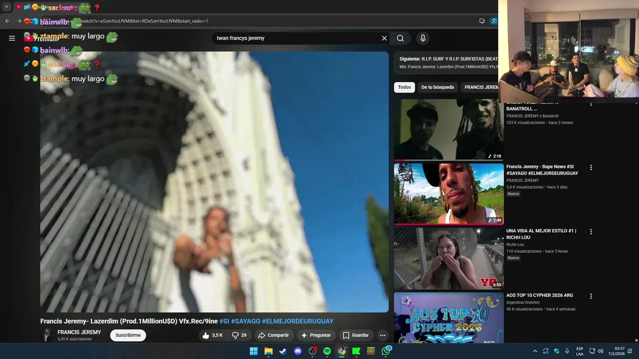Screen dimensions: 639x359
Task: Click the magnifier search button
Action: pyautogui.click(x=400, y=38)
